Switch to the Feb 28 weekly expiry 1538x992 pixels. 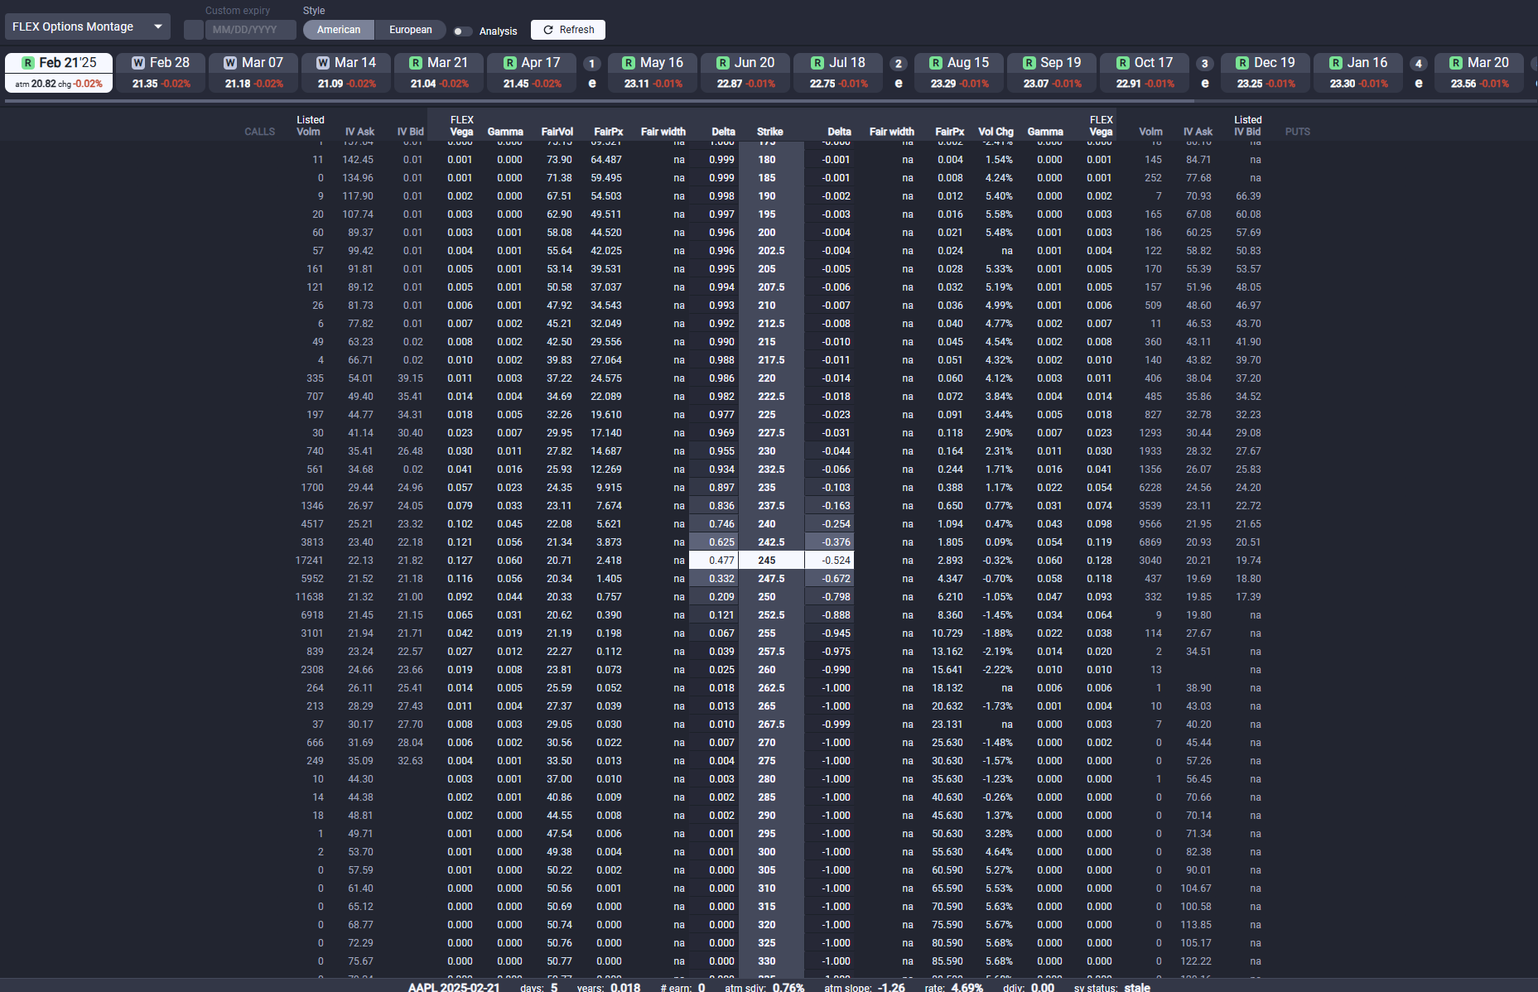[x=161, y=72]
